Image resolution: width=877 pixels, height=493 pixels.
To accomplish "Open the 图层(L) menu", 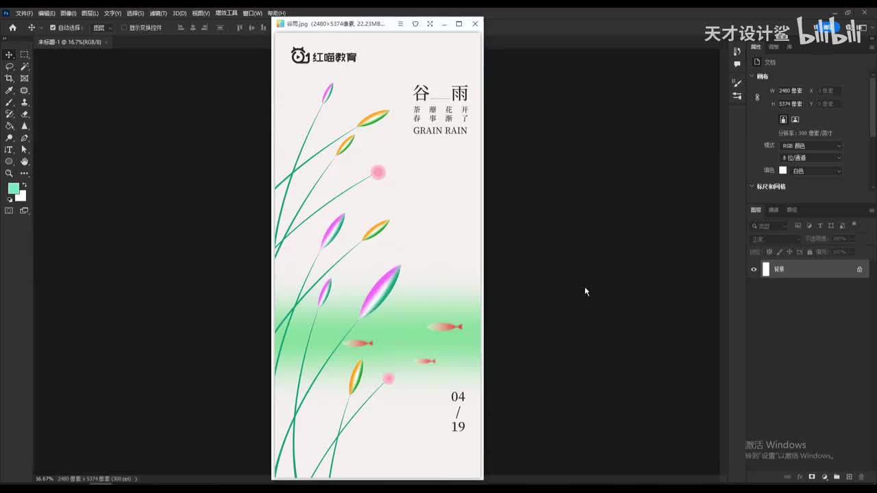I will pos(90,13).
